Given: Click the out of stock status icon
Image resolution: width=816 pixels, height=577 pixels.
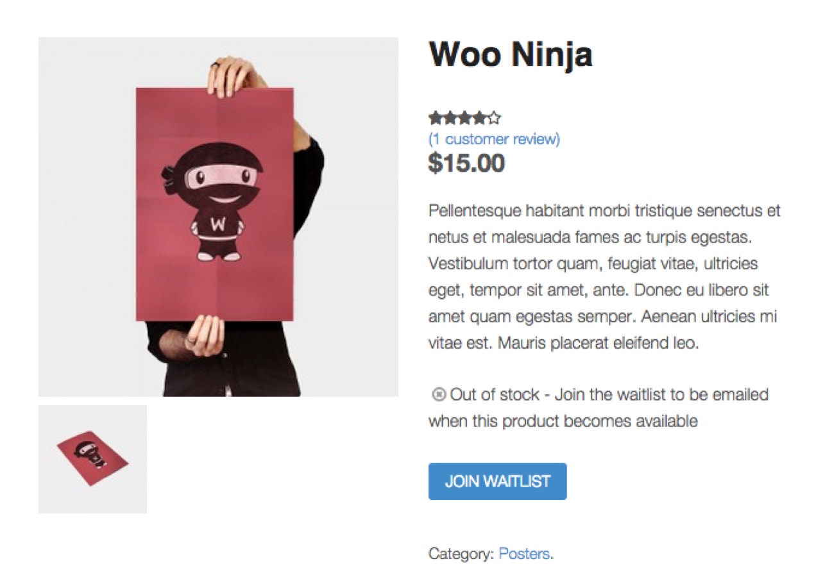Looking at the screenshot, I should 439,395.
